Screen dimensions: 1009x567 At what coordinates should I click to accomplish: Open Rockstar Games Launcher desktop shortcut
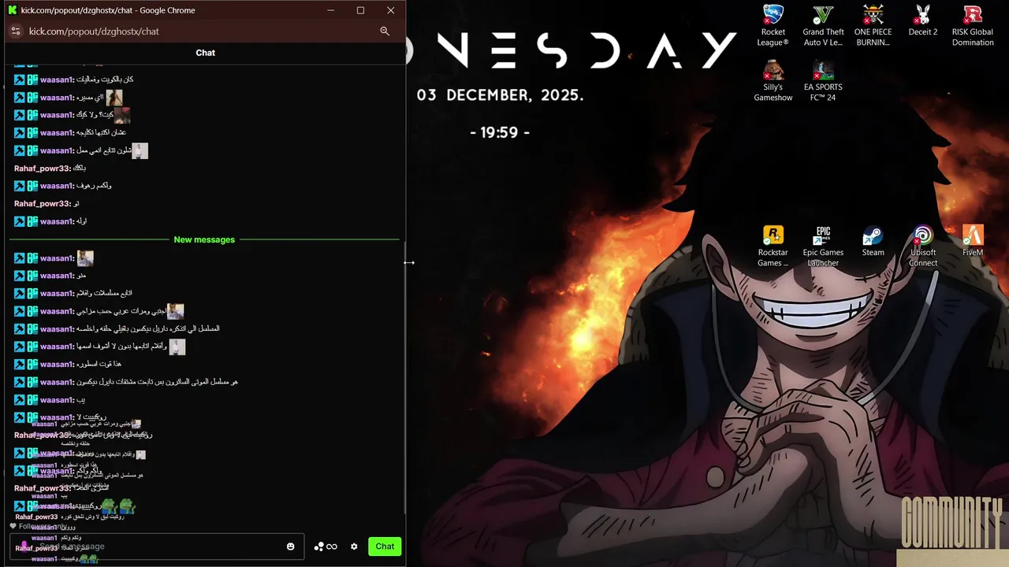773,246
